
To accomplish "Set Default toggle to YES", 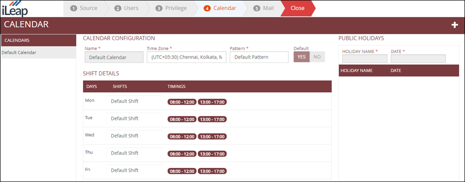I will (301, 57).
